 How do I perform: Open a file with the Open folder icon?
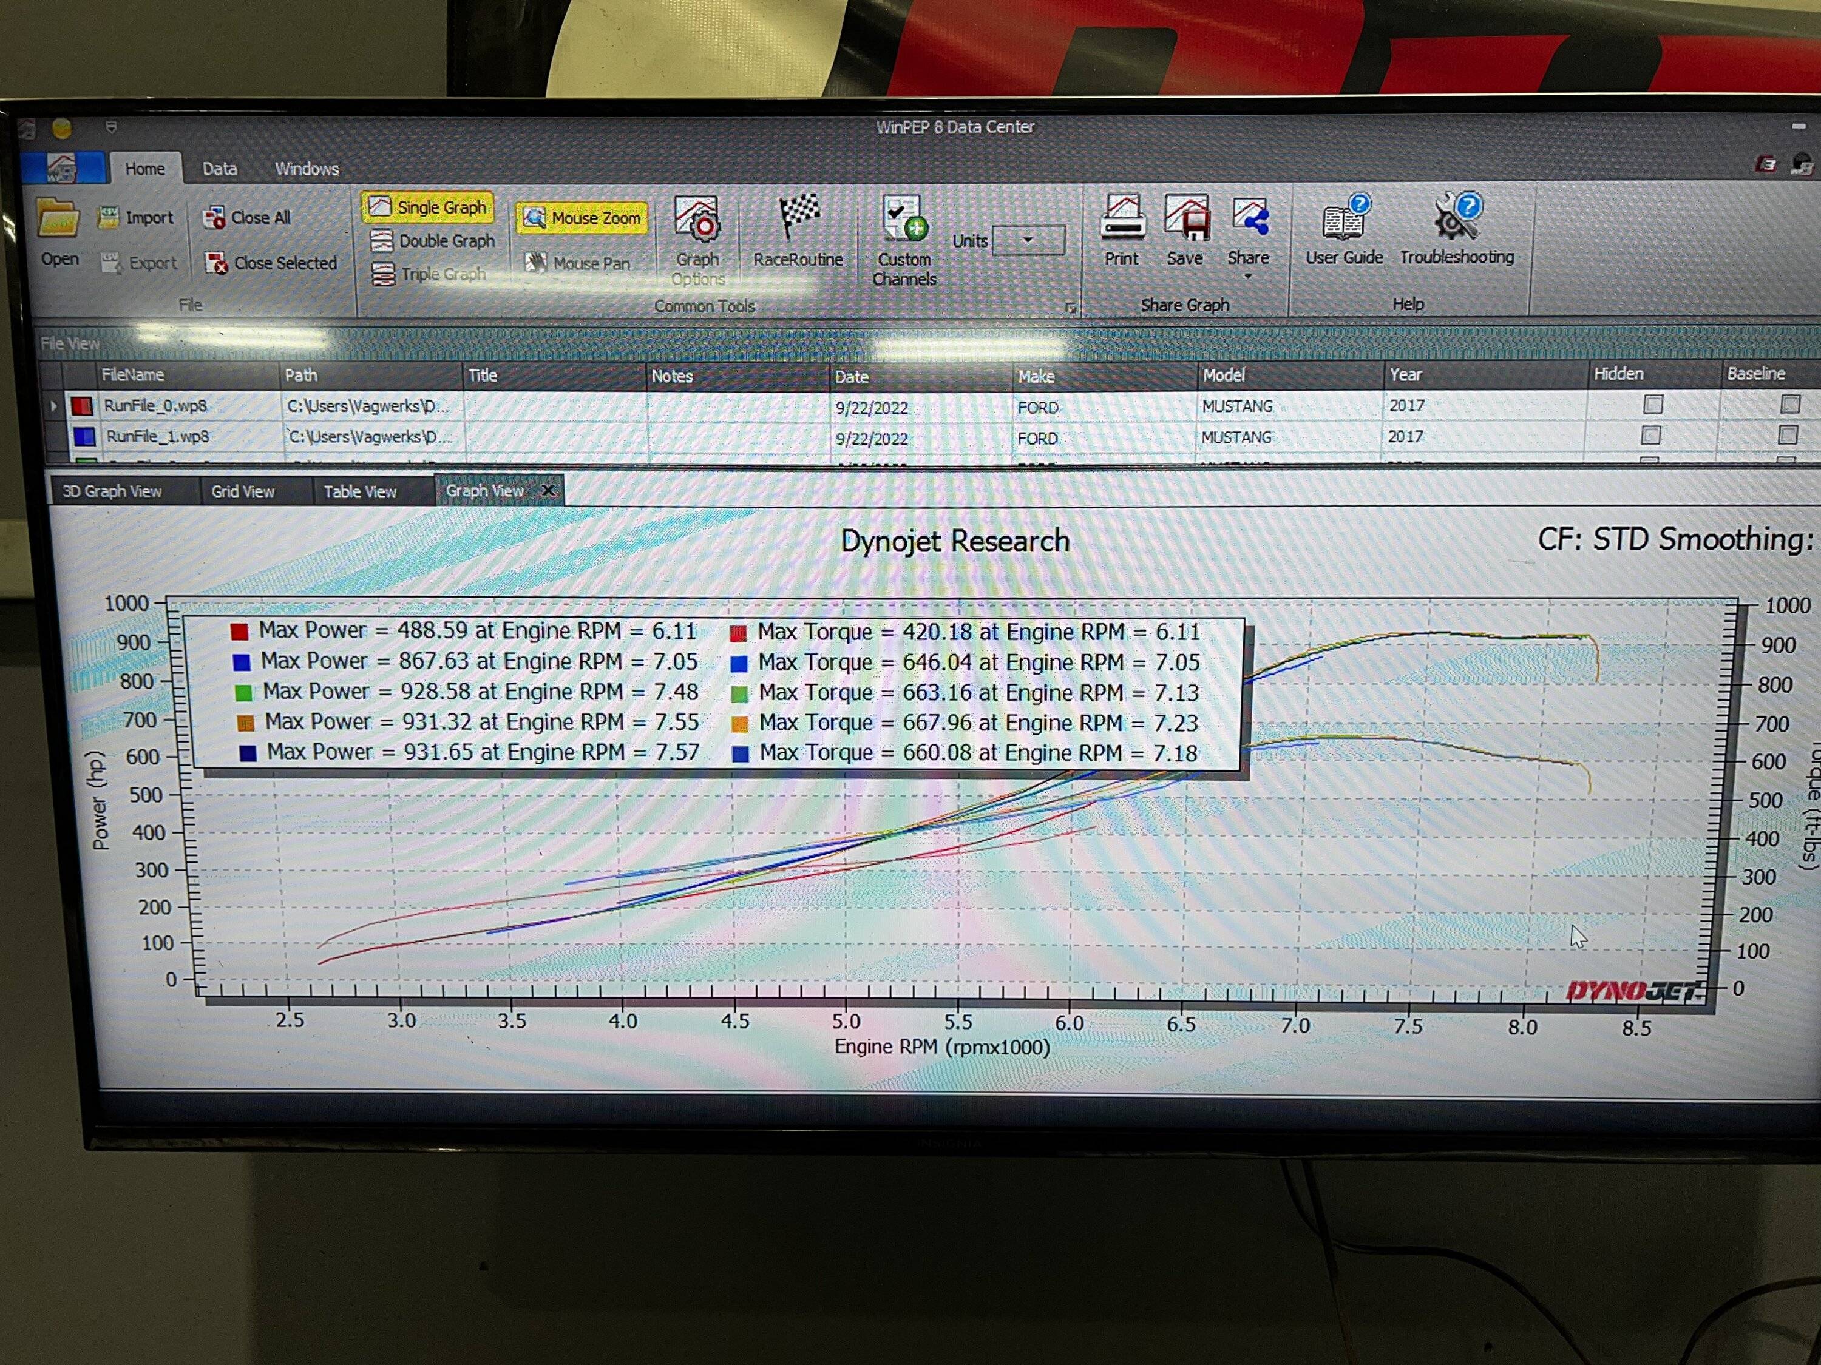58,220
